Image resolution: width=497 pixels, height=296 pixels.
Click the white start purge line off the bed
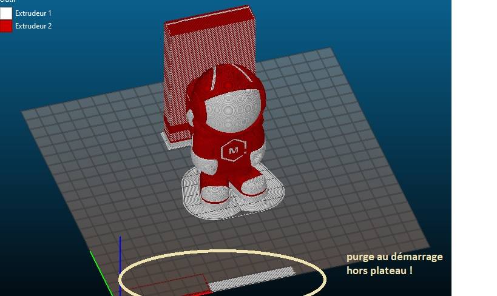(251, 278)
